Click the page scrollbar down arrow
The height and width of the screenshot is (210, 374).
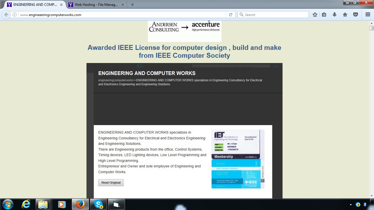(371, 196)
